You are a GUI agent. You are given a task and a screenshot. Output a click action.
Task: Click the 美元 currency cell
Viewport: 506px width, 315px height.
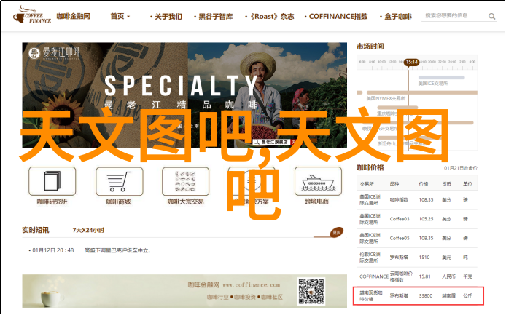(x=447, y=258)
